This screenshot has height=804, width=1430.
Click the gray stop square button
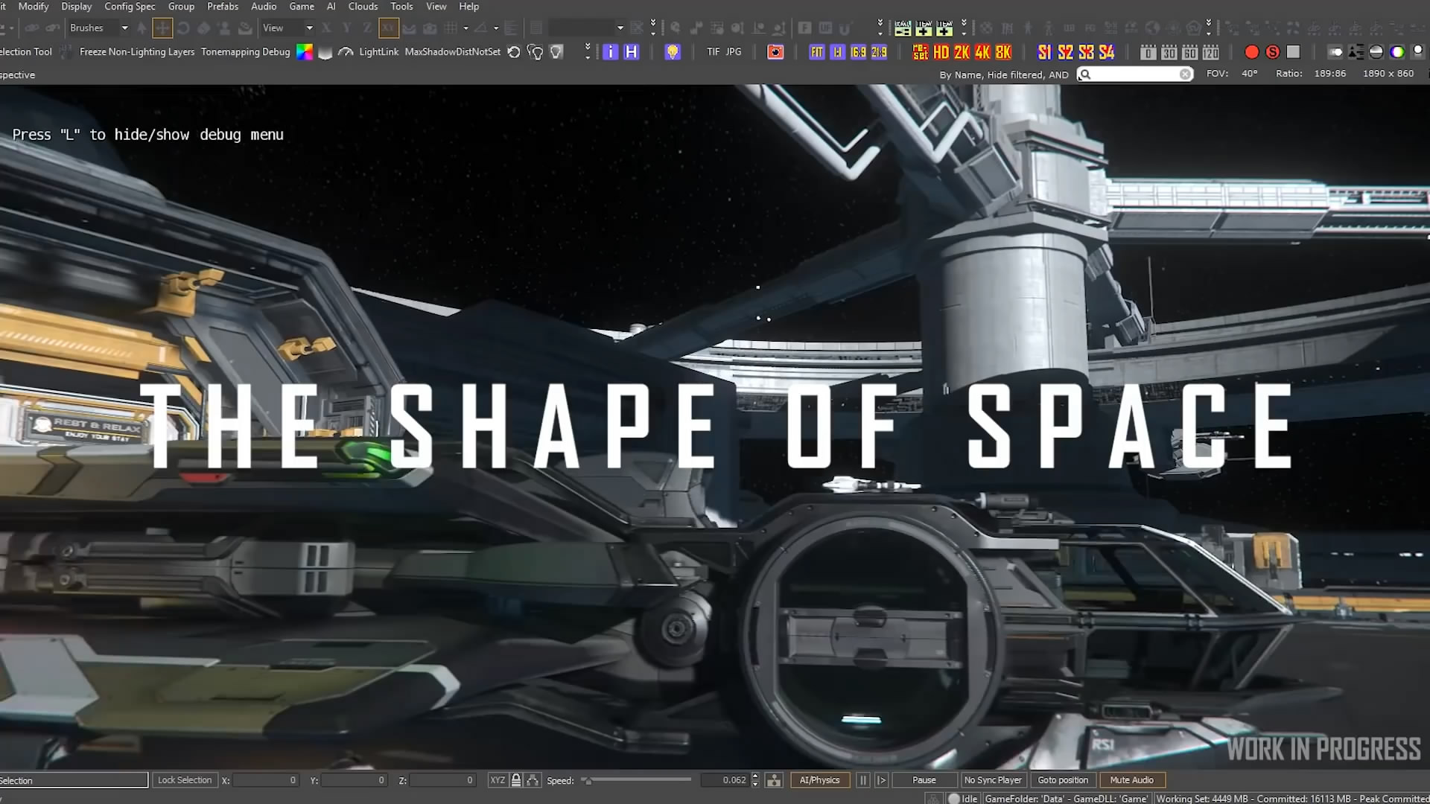coord(1293,51)
